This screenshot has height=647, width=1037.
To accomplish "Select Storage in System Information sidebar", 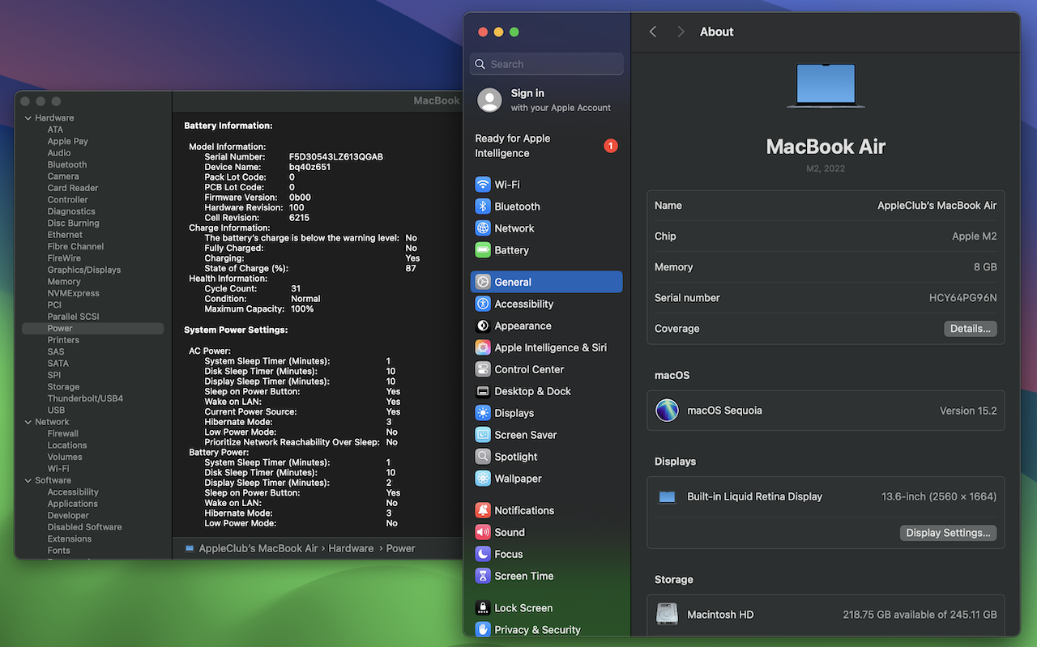I will [x=63, y=387].
